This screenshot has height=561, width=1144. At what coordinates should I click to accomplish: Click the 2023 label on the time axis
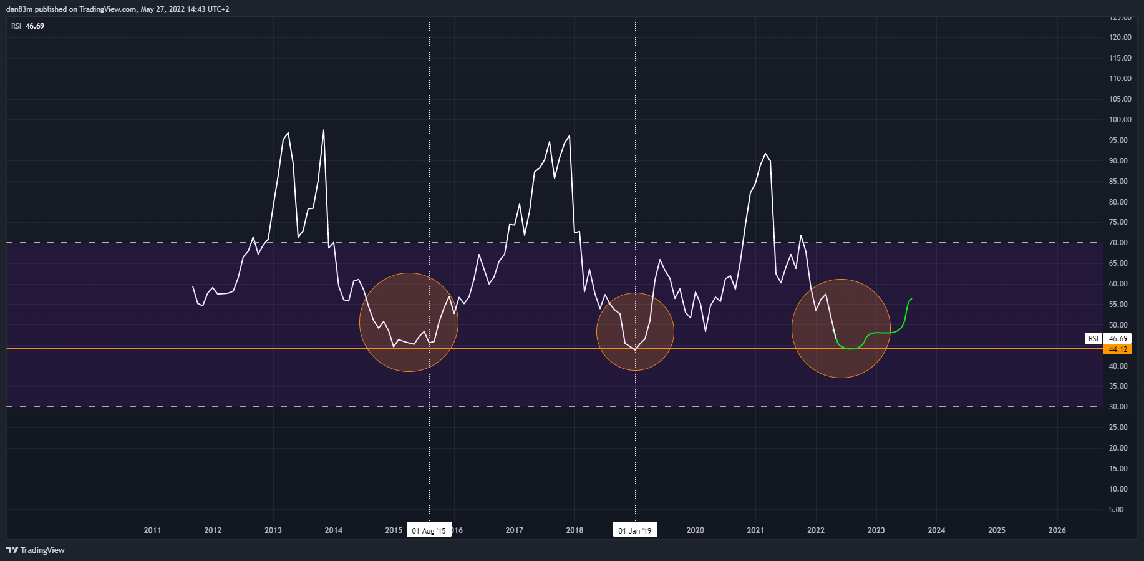tap(876, 530)
